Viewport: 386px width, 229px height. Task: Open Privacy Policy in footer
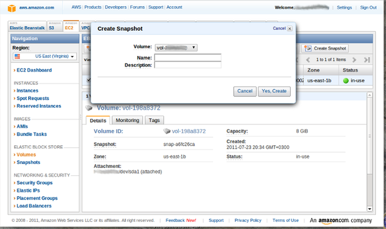[248, 220]
